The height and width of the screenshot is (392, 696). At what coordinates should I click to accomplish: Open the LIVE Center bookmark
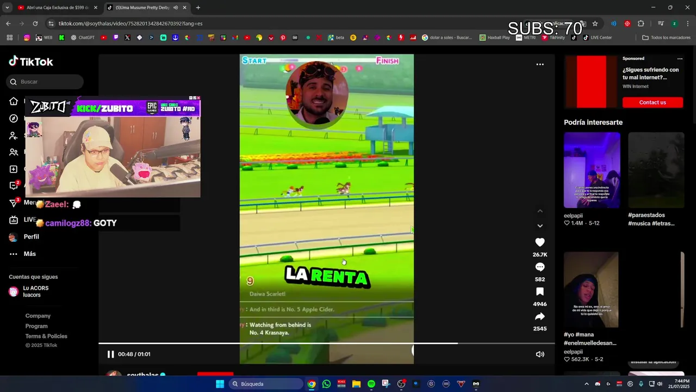(597, 38)
